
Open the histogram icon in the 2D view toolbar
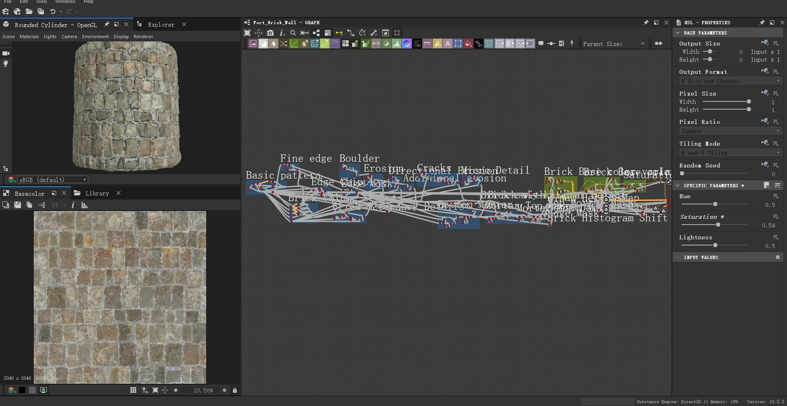pyautogui.click(x=84, y=205)
